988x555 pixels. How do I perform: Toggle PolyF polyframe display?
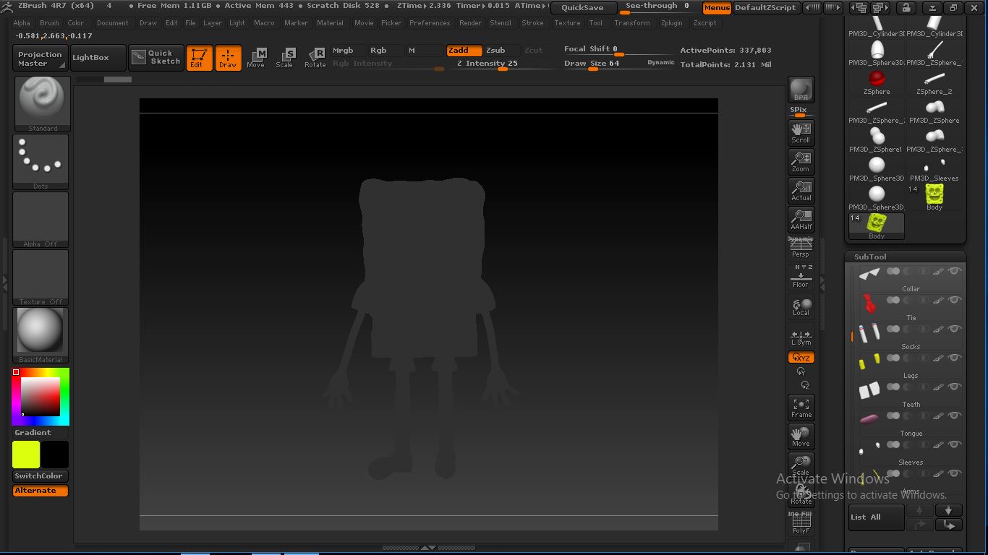[801, 522]
